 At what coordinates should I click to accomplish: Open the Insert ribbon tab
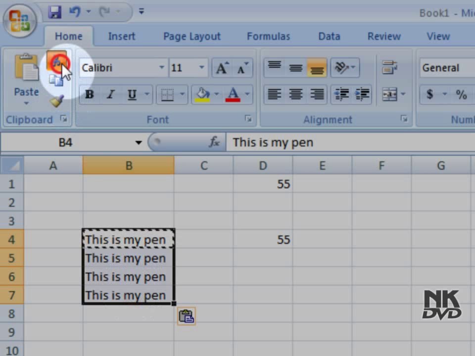[122, 36]
